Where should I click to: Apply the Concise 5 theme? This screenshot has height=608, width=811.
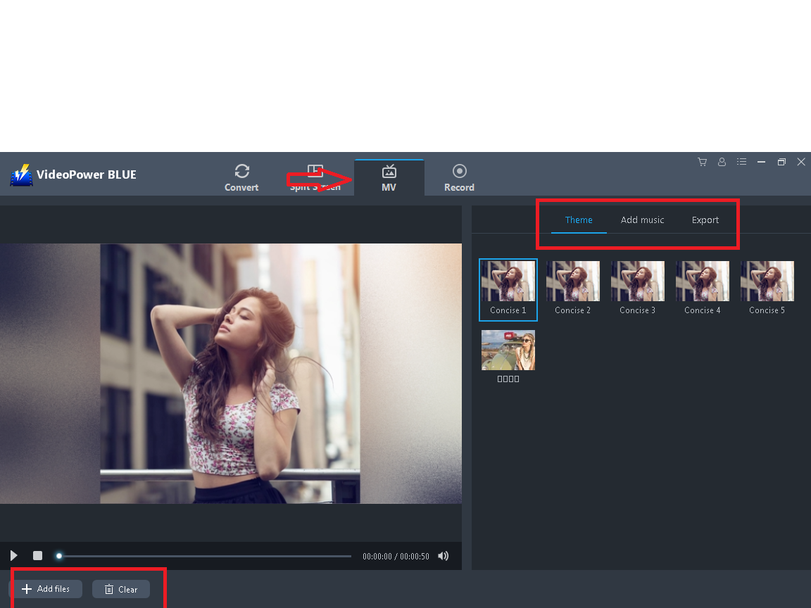pyautogui.click(x=767, y=280)
